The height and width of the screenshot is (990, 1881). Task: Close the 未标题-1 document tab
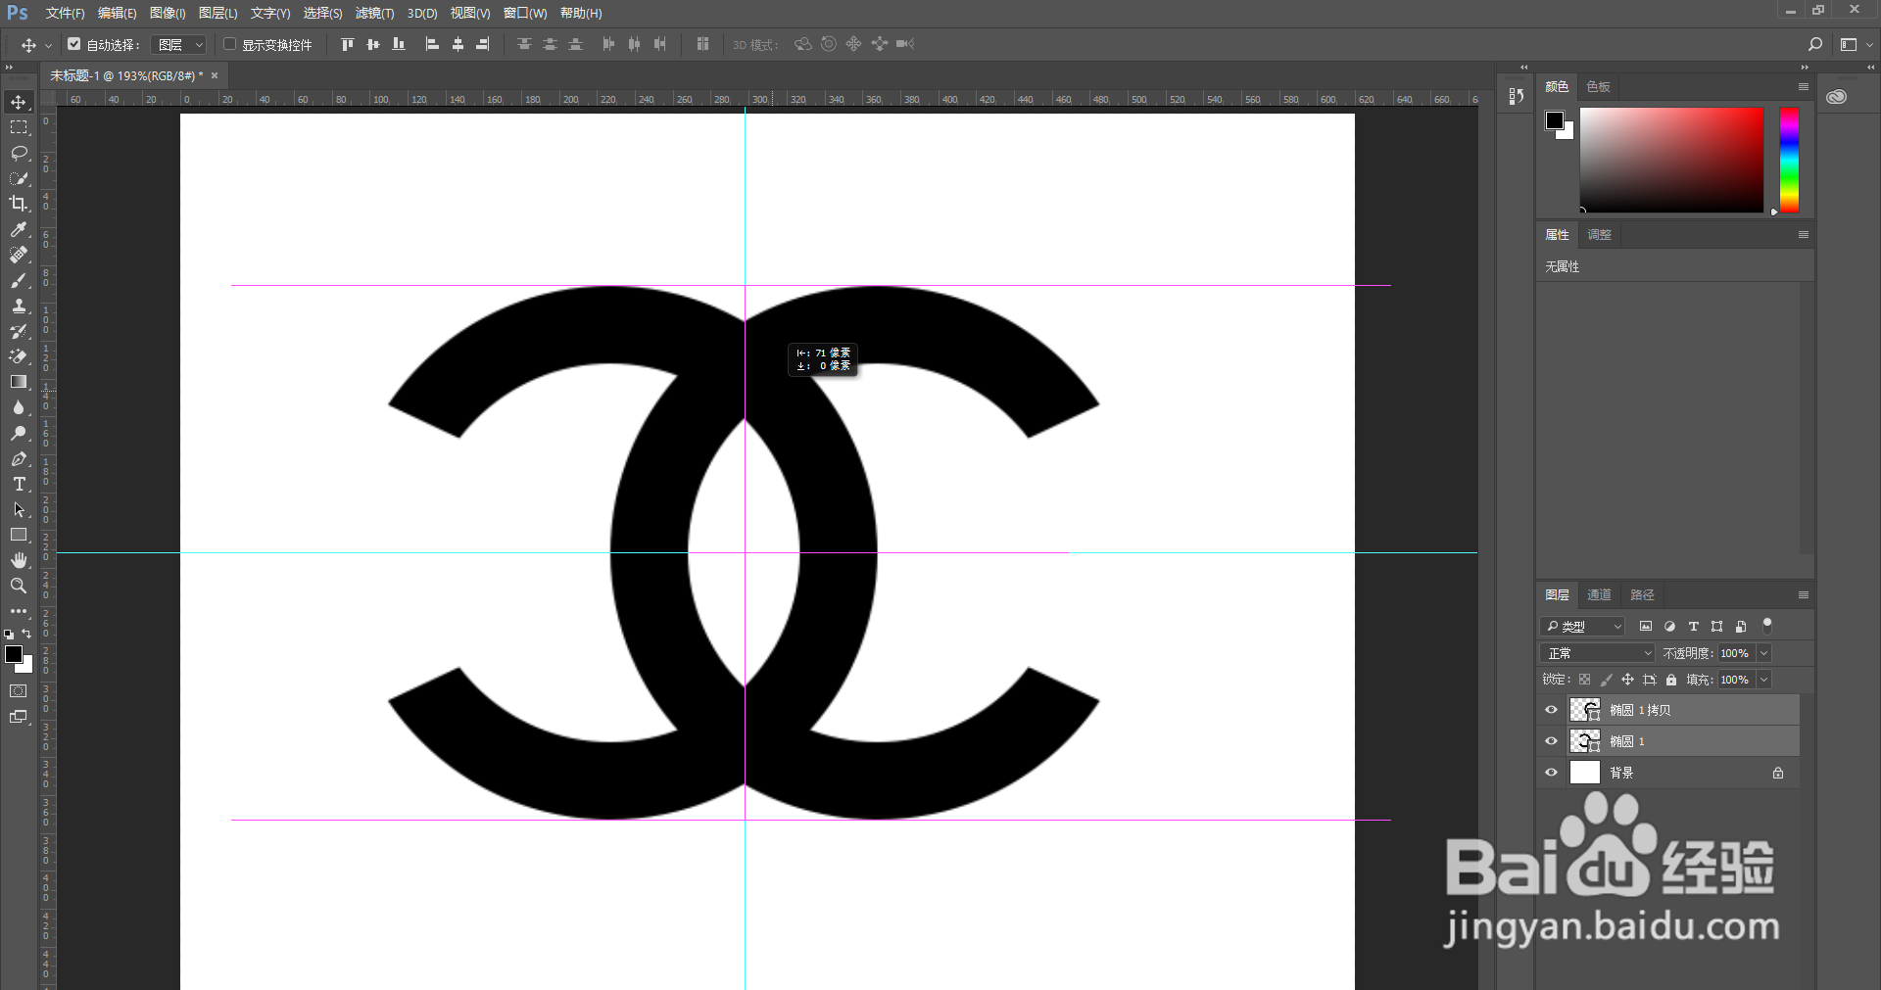pos(215,75)
